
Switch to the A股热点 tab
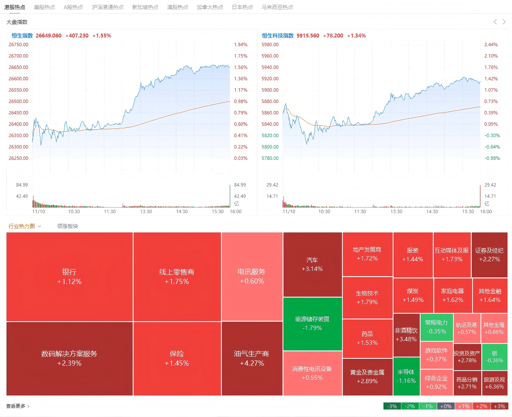coord(73,7)
